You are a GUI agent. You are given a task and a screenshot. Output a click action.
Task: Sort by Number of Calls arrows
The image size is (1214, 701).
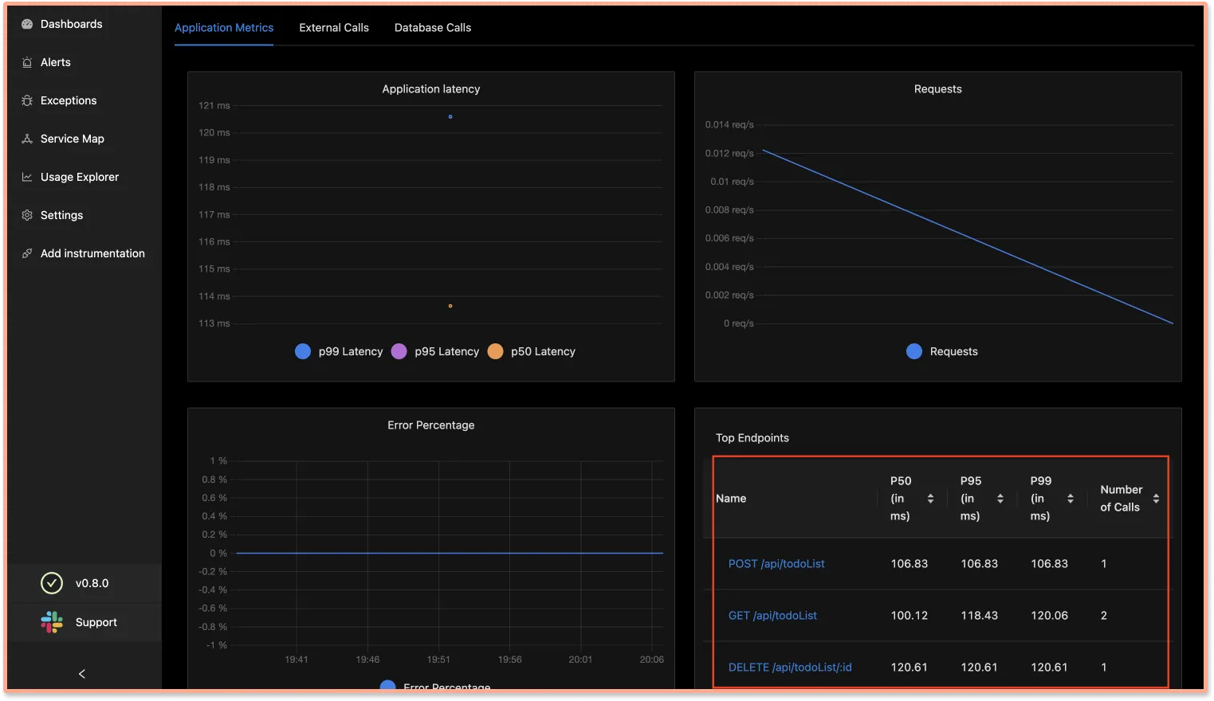pos(1156,499)
